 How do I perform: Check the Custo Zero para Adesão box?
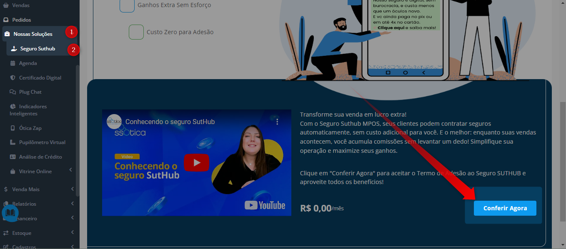click(x=136, y=32)
